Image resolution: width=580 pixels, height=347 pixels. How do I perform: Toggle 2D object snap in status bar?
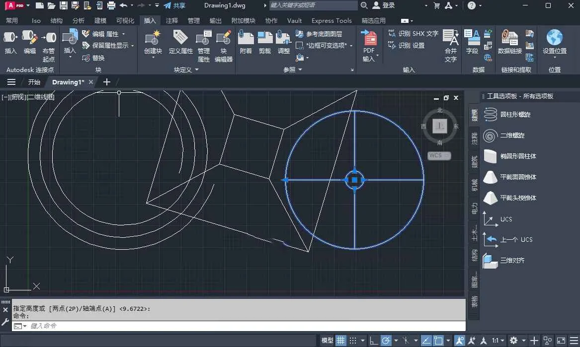438,341
